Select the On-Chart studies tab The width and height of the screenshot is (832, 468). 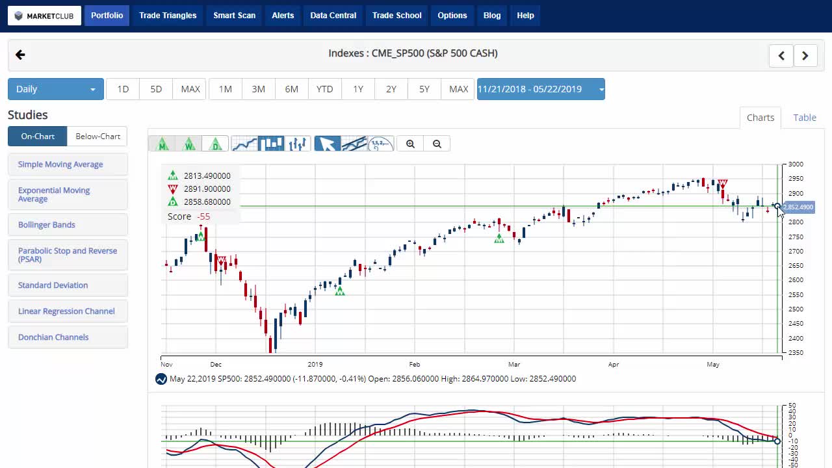click(38, 136)
